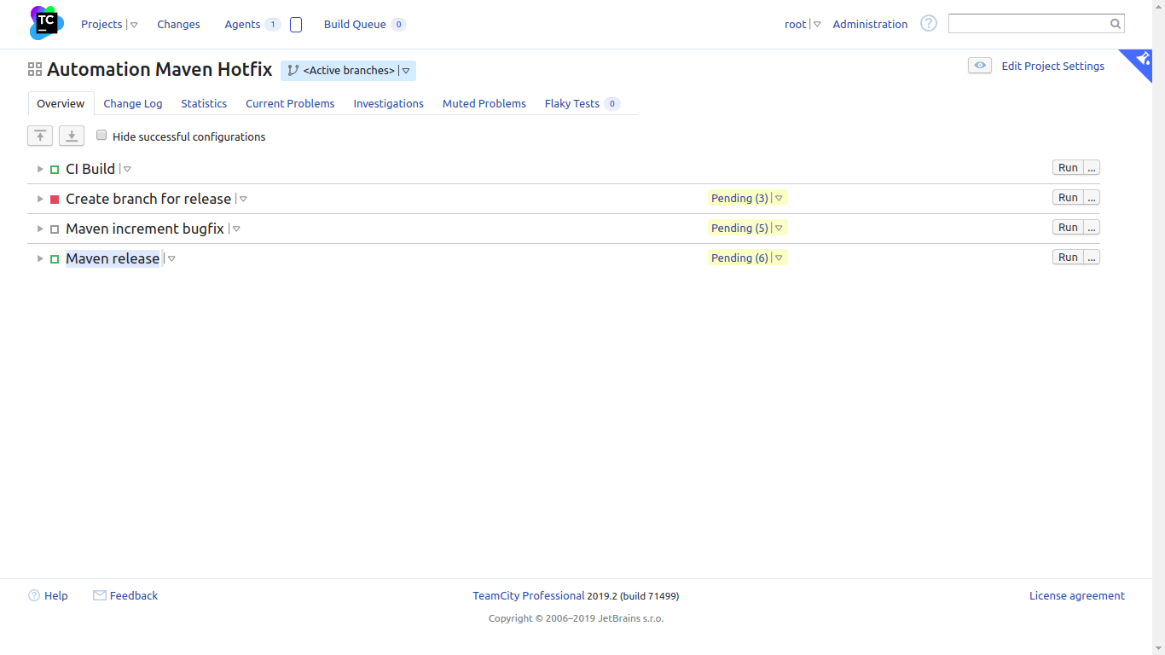This screenshot has width=1165, height=655.
Task: Open the help question mark icon
Action: point(929,23)
